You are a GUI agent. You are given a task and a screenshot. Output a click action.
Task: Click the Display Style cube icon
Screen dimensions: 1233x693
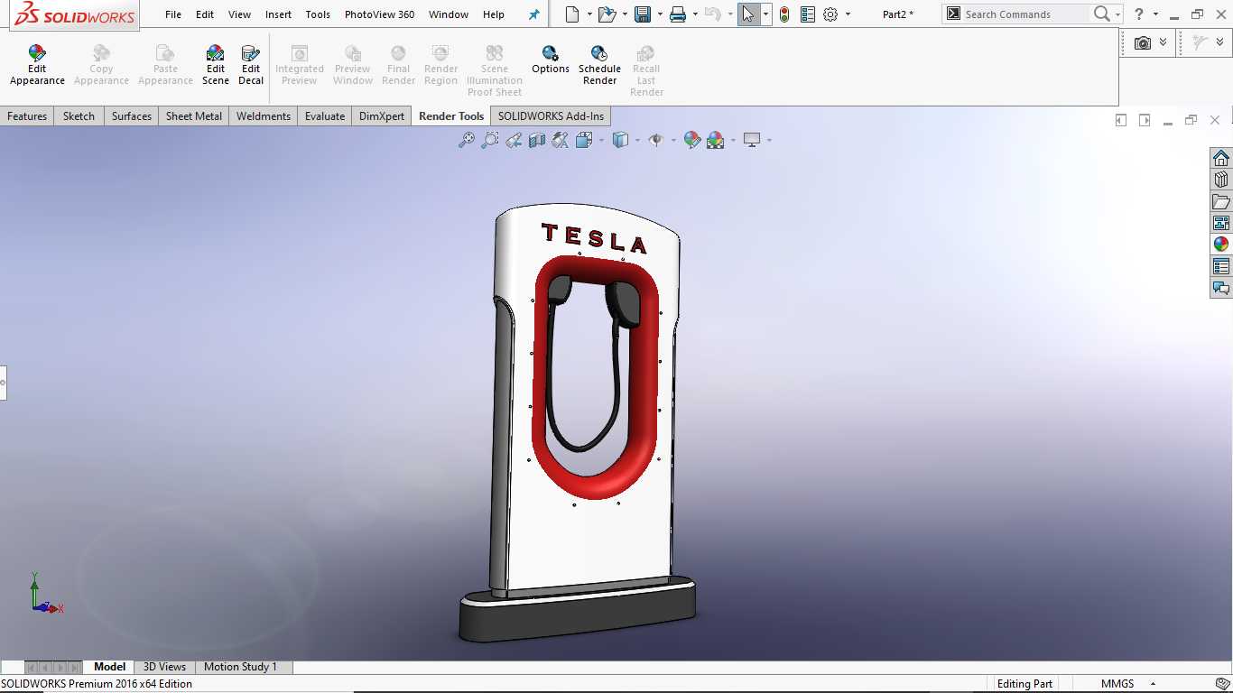pos(620,140)
